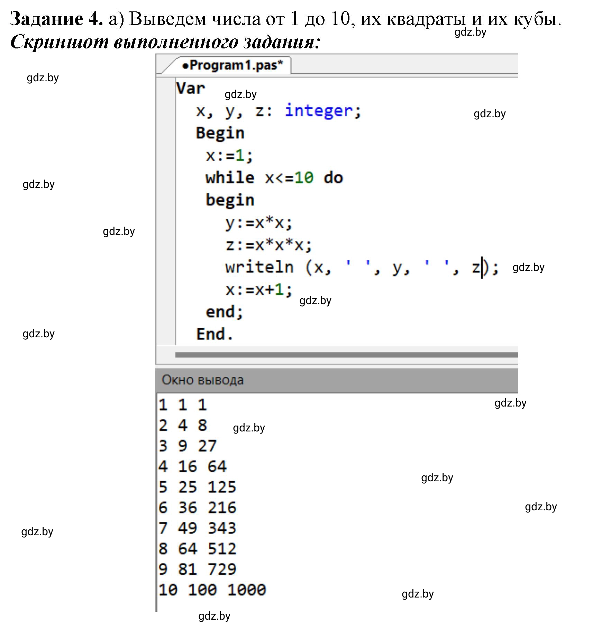Click output line '6 36 216'
Image resolution: width=592 pixels, height=629 pixels.
(197, 508)
